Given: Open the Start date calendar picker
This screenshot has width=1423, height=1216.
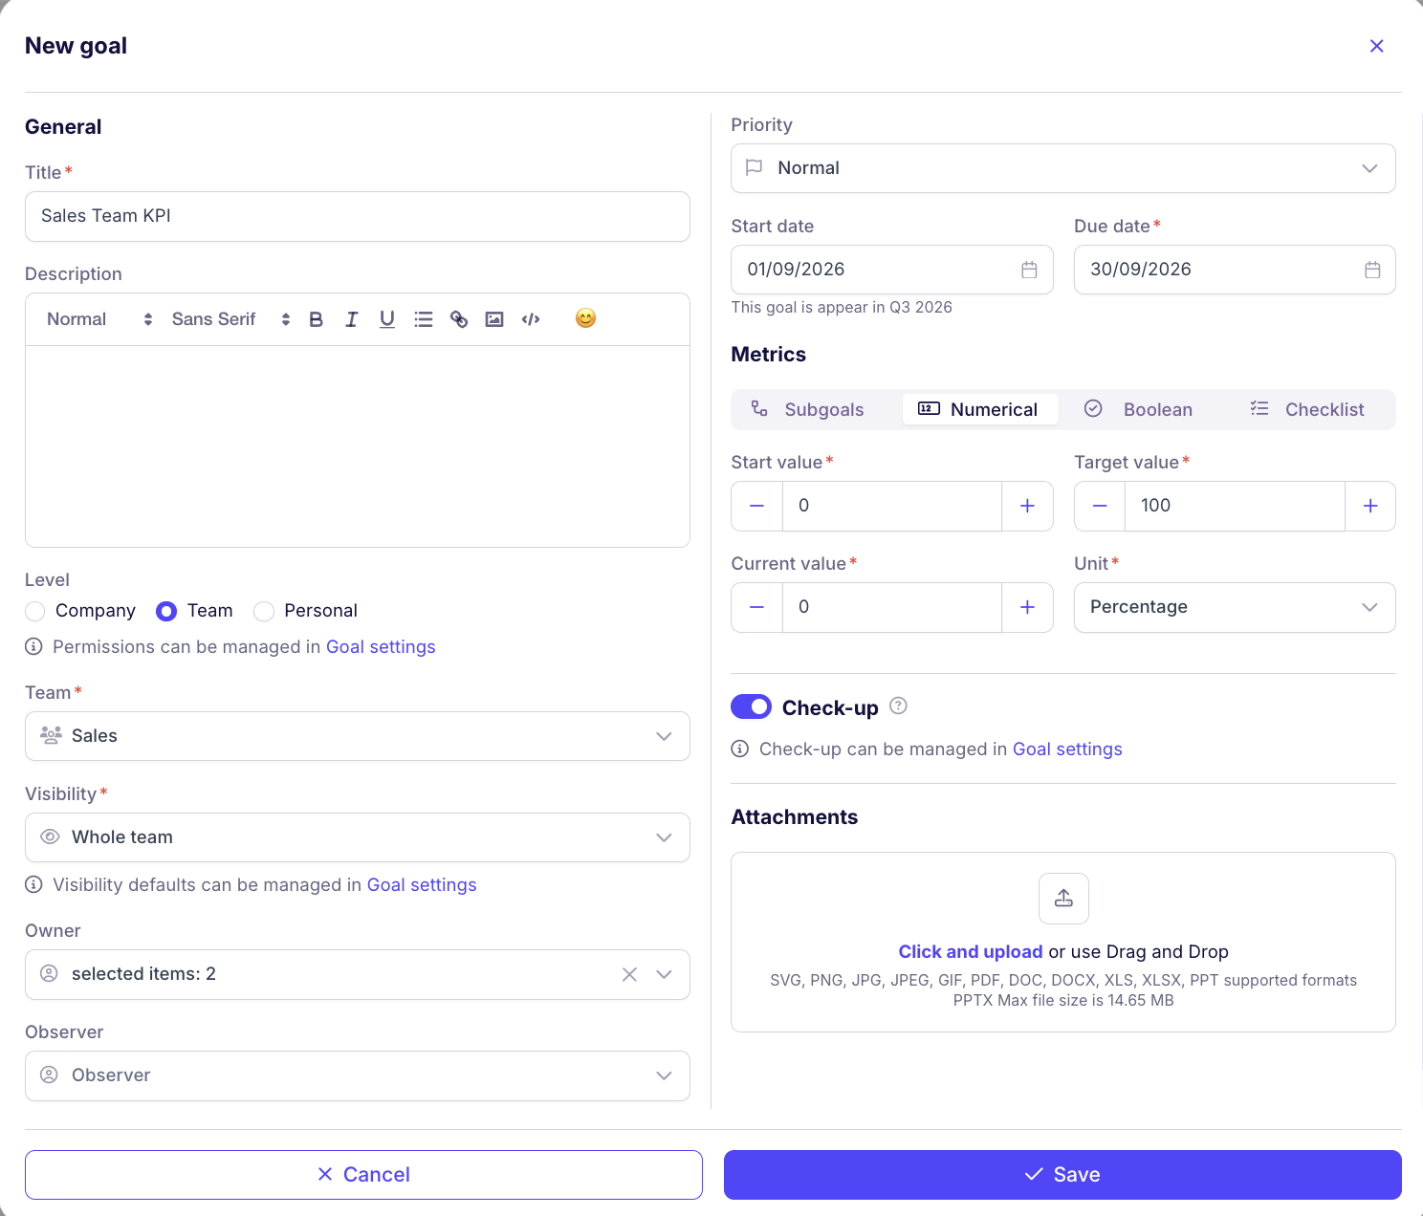Looking at the screenshot, I should [x=1029, y=270].
